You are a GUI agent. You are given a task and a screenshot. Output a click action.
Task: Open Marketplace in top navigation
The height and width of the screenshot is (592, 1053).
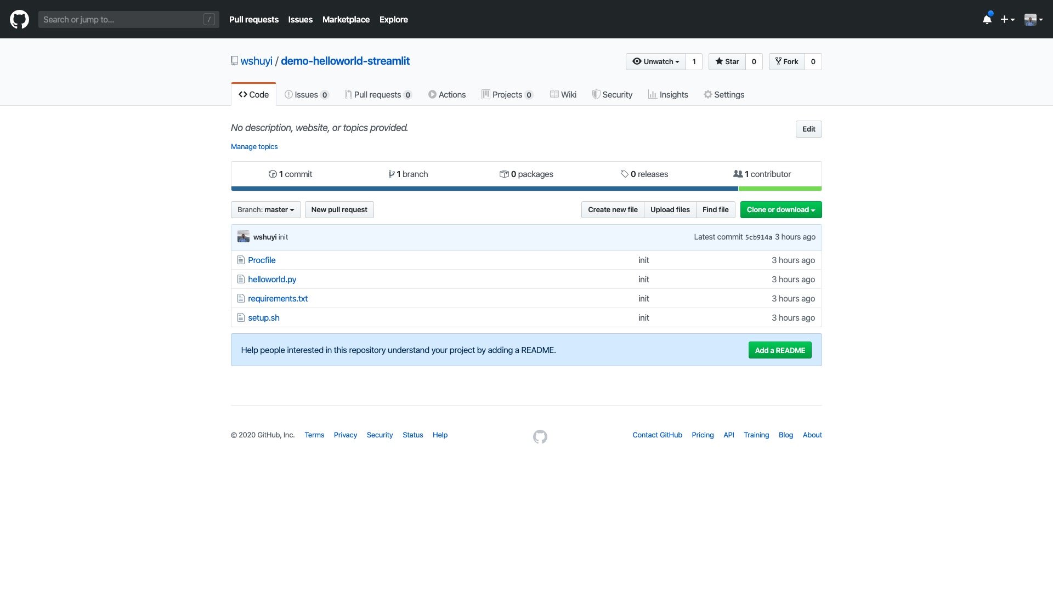[x=346, y=19]
